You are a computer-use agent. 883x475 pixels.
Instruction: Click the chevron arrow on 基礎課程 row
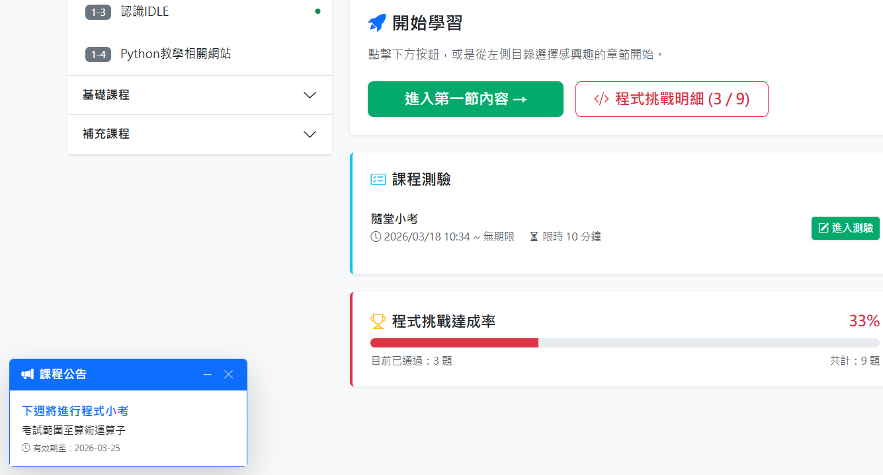tap(310, 95)
